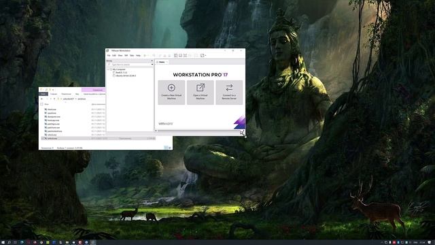Toggle the select-all checkbox in Explorer header
This screenshot has height=245, width=435.
pyautogui.click(x=41, y=104)
